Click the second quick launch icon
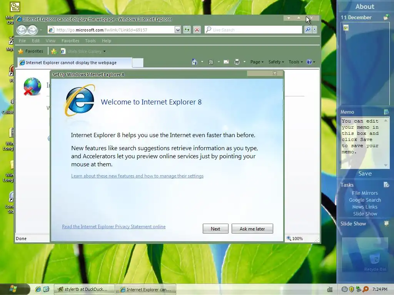Viewport: 394px width, 295px height. (x=46, y=289)
